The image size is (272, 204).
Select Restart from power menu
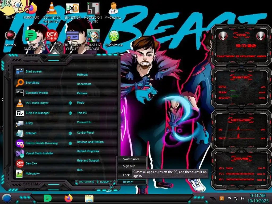point(132,182)
